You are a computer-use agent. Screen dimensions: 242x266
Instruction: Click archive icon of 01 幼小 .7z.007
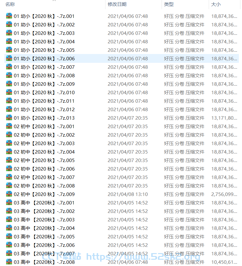[9, 67]
